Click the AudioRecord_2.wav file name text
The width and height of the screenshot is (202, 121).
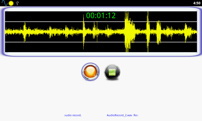click(119, 115)
